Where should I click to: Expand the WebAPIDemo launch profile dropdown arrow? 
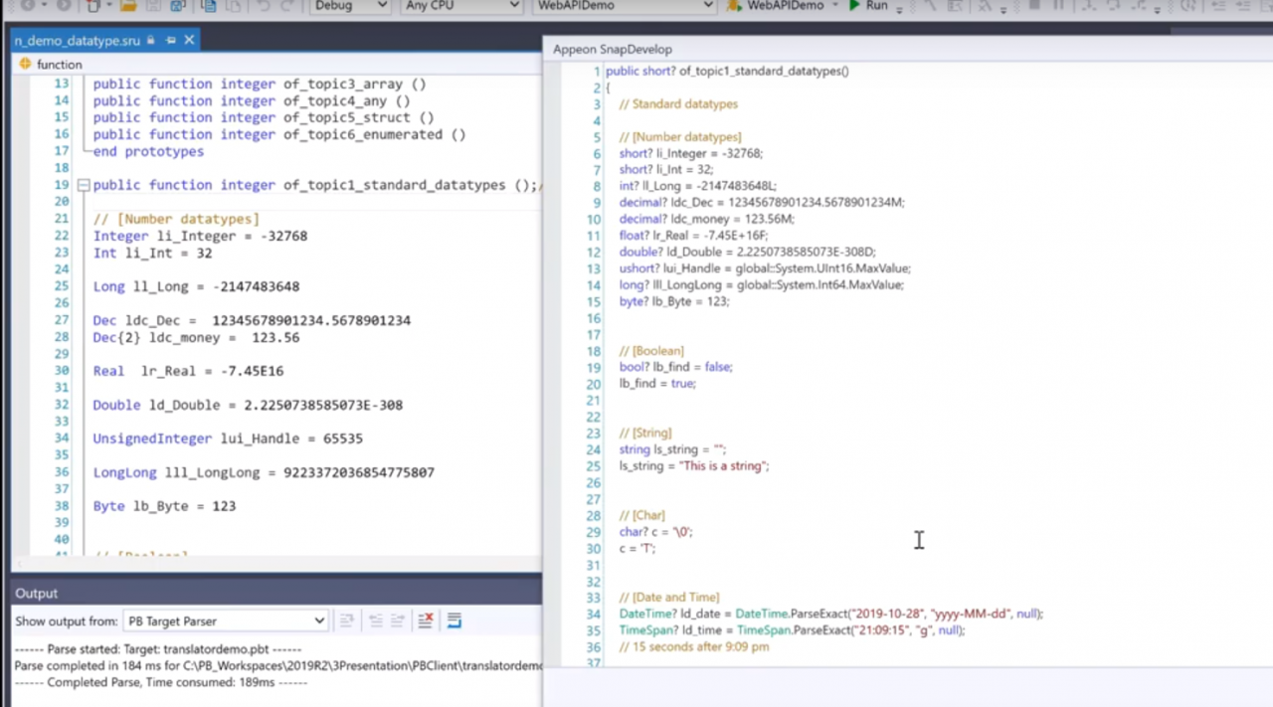(833, 7)
